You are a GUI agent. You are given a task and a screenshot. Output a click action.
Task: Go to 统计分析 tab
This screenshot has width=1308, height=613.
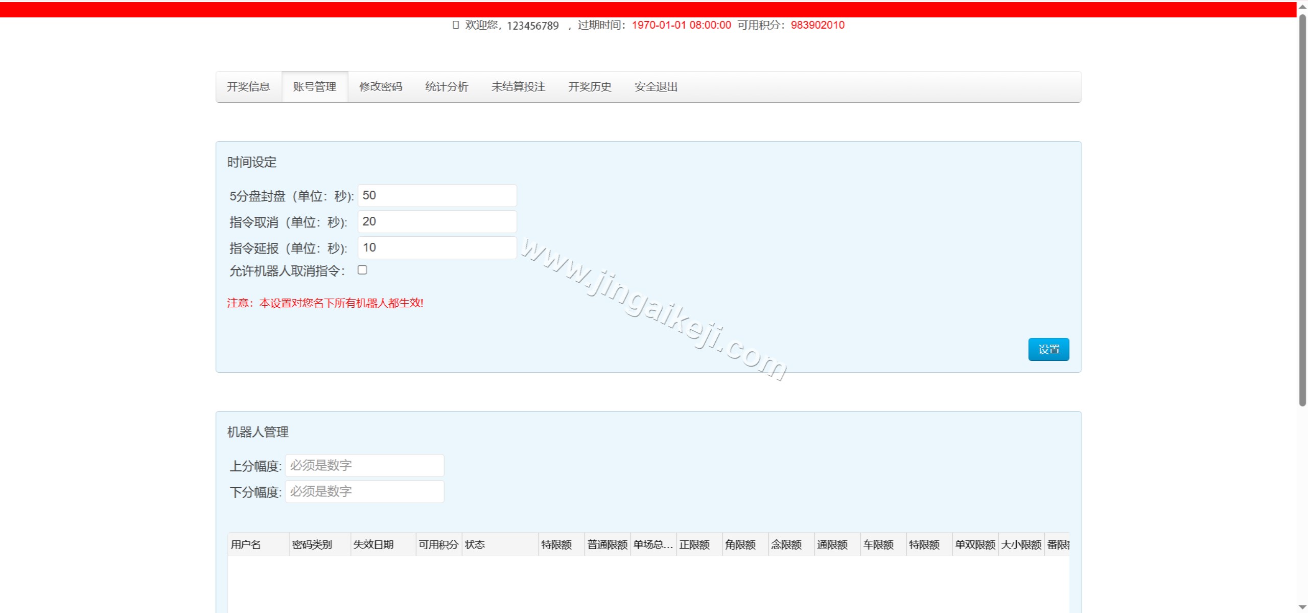[447, 87]
